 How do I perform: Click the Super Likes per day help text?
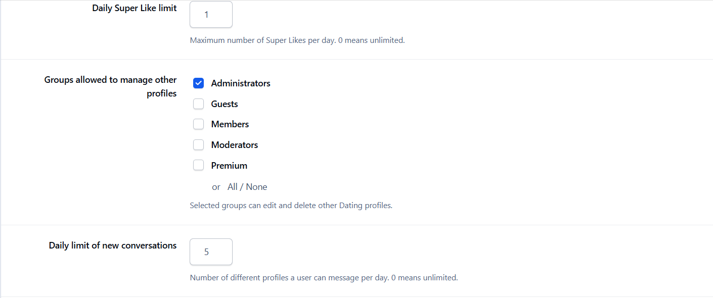coord(297,40)
